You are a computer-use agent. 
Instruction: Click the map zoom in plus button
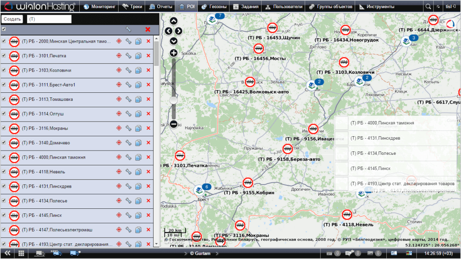pos(173,53)
